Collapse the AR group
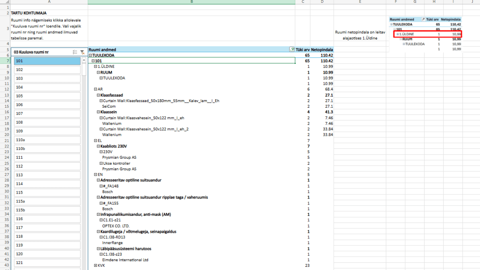This screenshot has width=480, height=270. (95, 89)
